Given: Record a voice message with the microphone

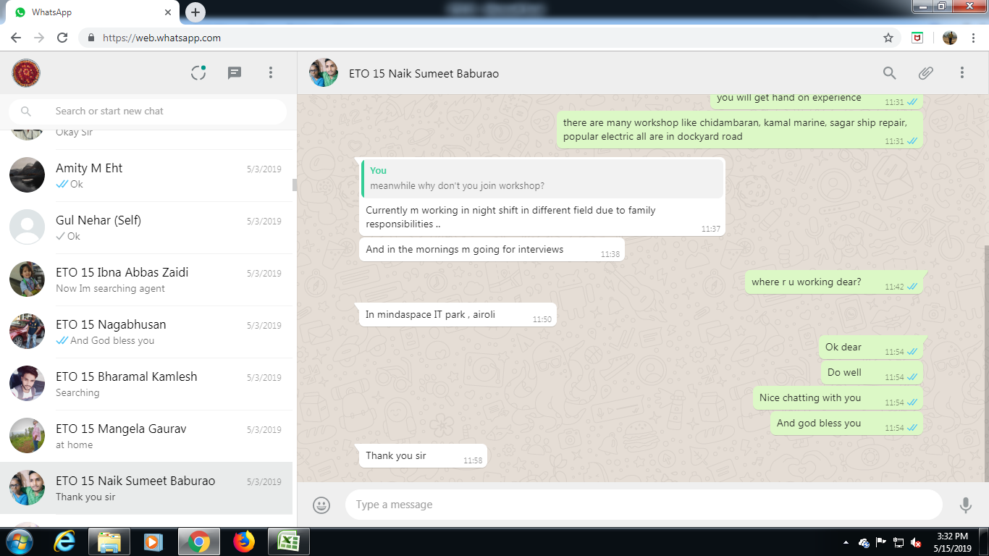Looking at the screenshot, I should coord(965,505).
